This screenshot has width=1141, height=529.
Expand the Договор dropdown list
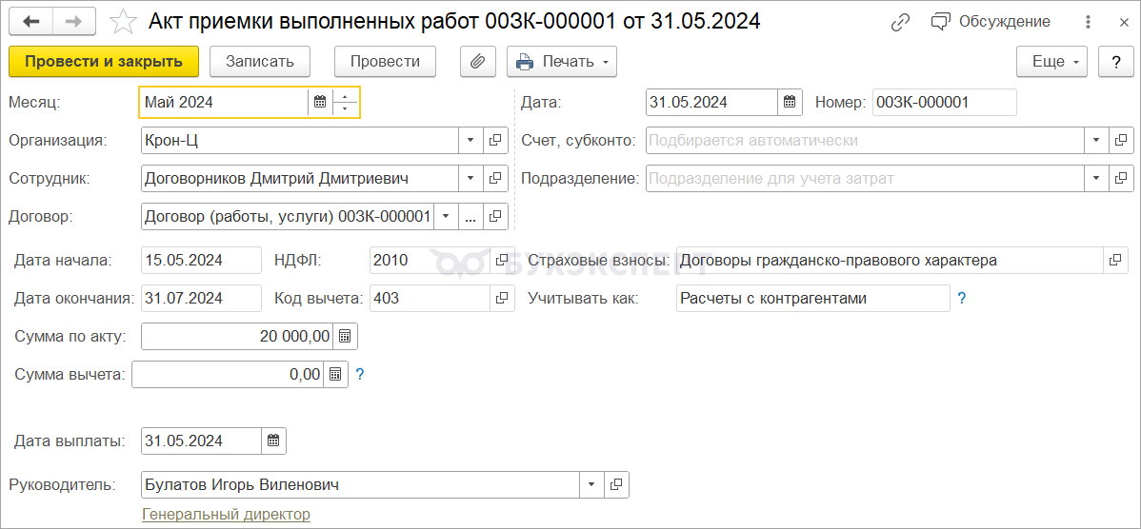tap(446, 216)
